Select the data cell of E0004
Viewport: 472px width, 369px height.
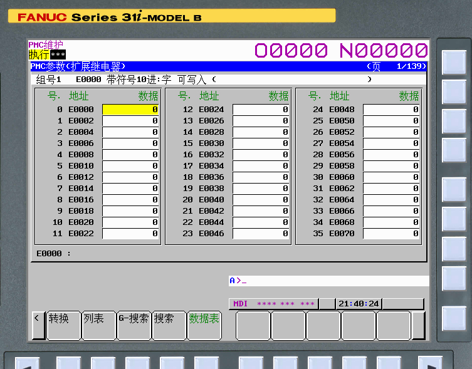click(130, 132)
